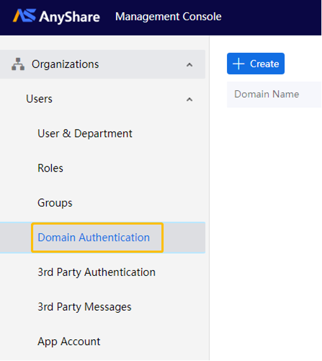This screenshot has width=322, height=361.
Task: Open 3rd Party Messages page
Action: (84, 307)
